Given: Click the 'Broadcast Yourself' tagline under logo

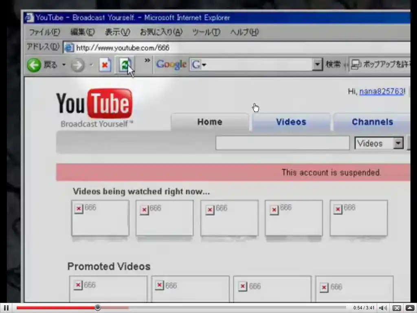Looking at the screenshot, I should pyautogui.click(x=97, y=124).
